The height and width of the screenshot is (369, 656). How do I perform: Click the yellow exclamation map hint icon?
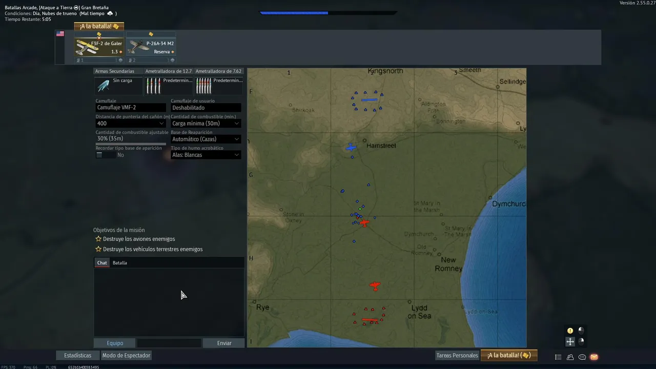click(570, 331)
